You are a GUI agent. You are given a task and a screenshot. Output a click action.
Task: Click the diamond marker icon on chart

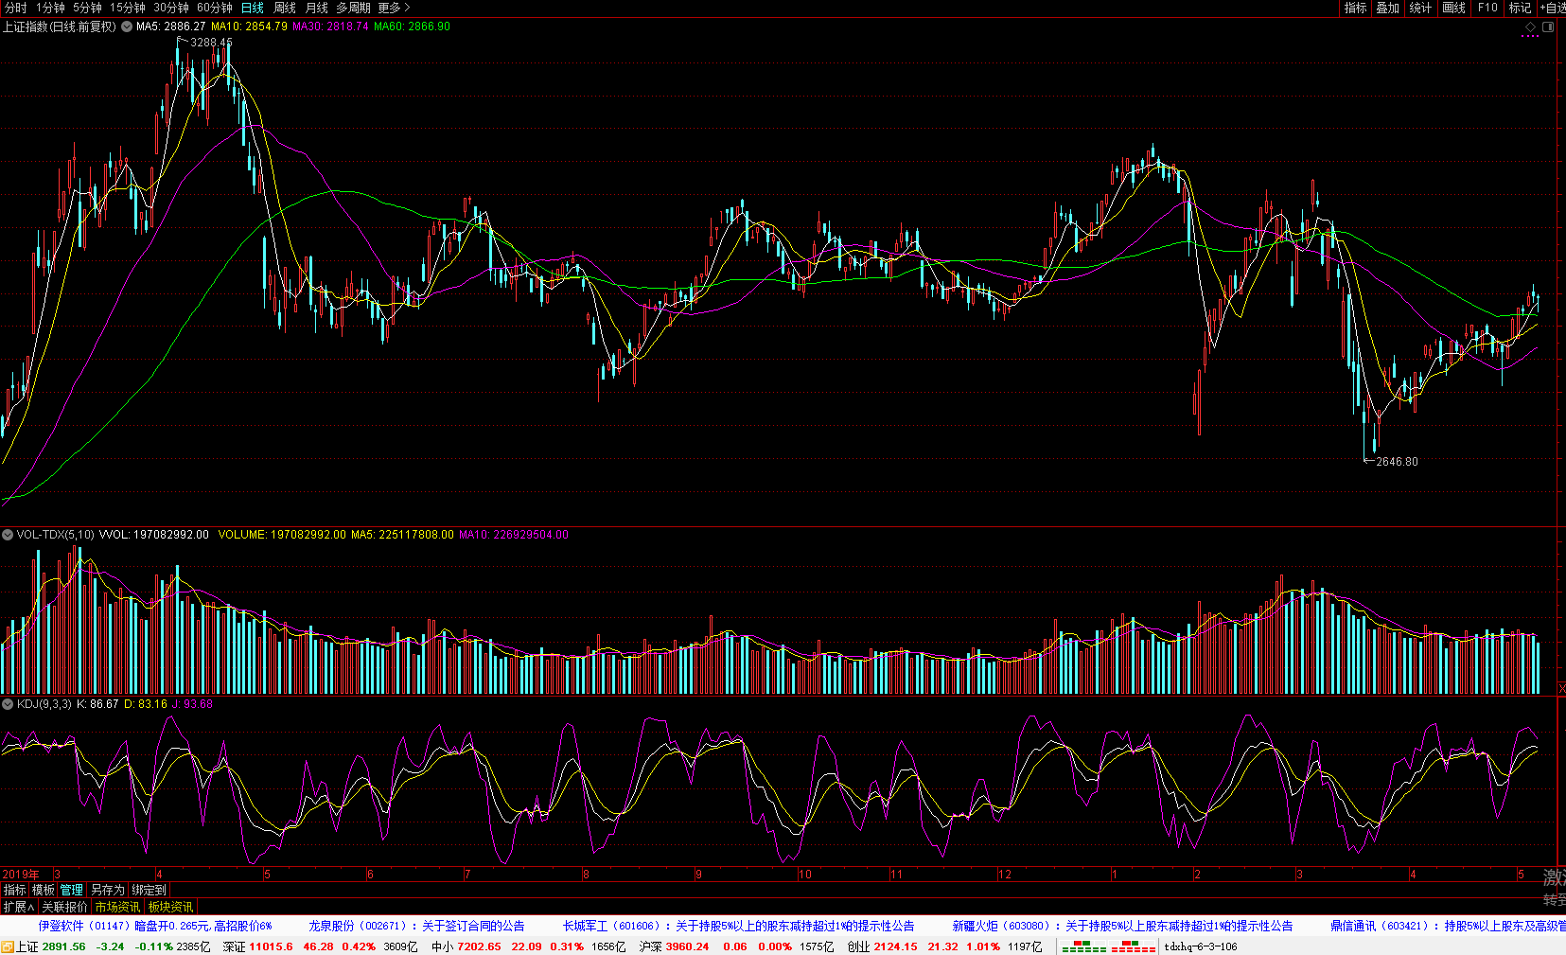coord(1531,27)
